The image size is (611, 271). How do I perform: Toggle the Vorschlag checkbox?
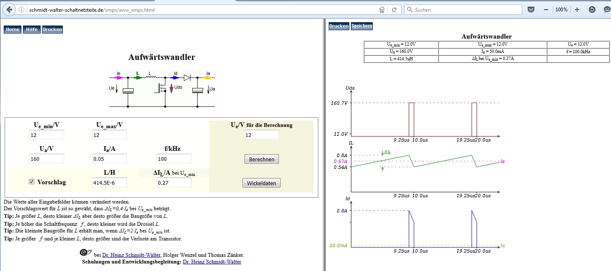tap(31, 181)
